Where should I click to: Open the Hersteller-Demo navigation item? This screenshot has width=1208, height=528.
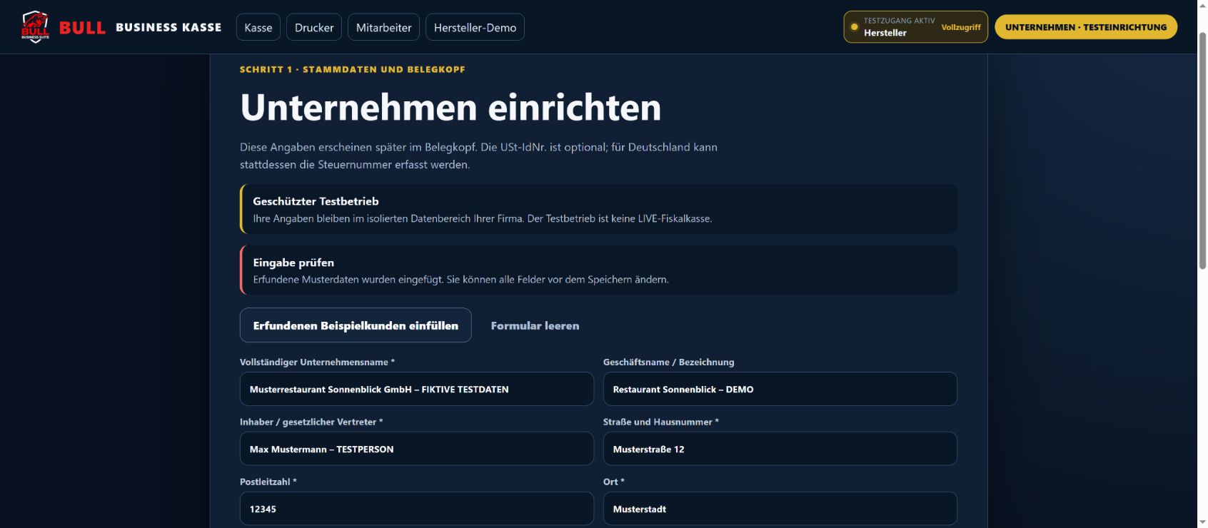pos(475,27)
